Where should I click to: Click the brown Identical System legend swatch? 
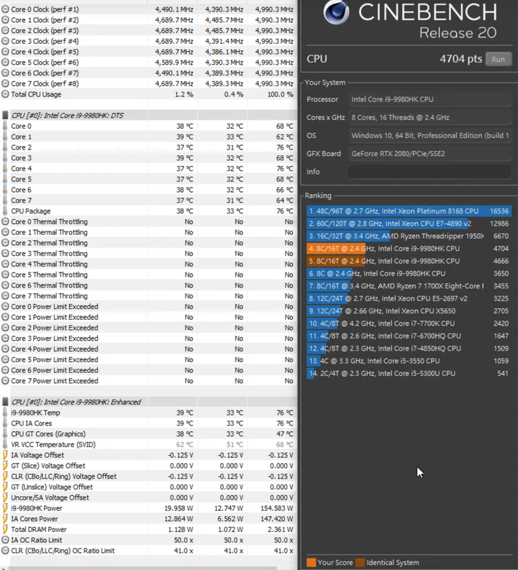(x=360, y=562)
